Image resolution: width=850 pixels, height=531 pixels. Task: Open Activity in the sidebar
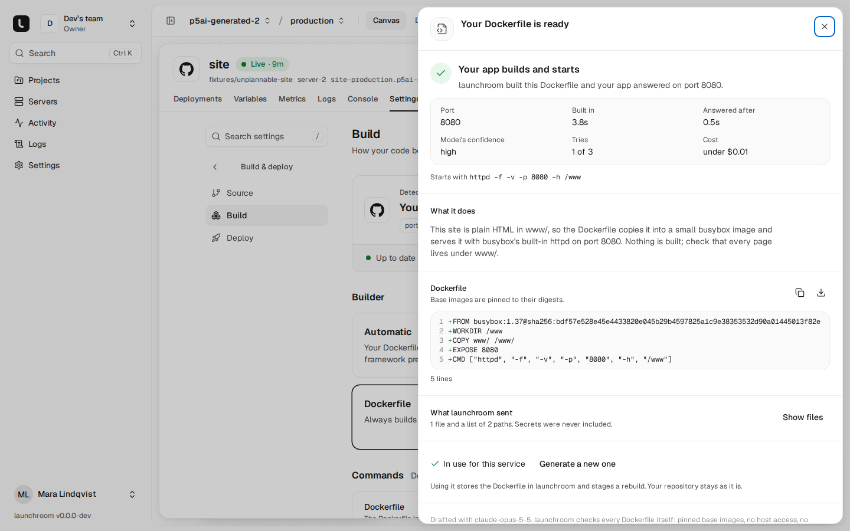[76, 123]
